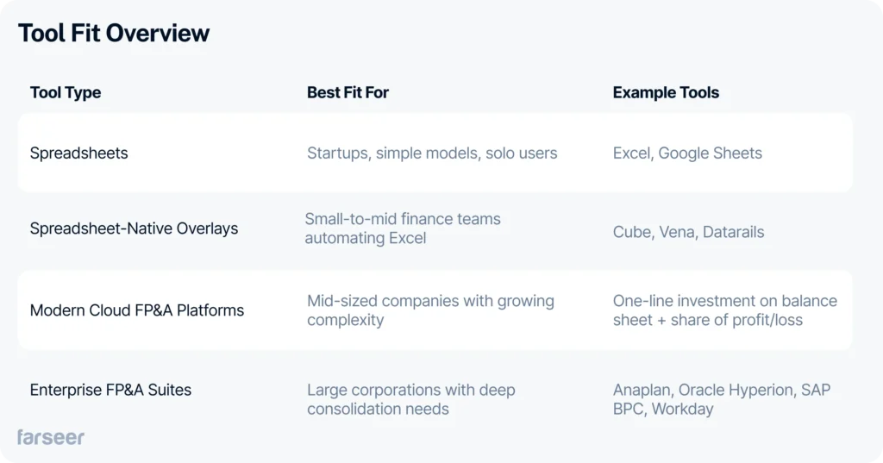
Task: Click the "Spreadsheets" tool type cell
Action: 78,153
